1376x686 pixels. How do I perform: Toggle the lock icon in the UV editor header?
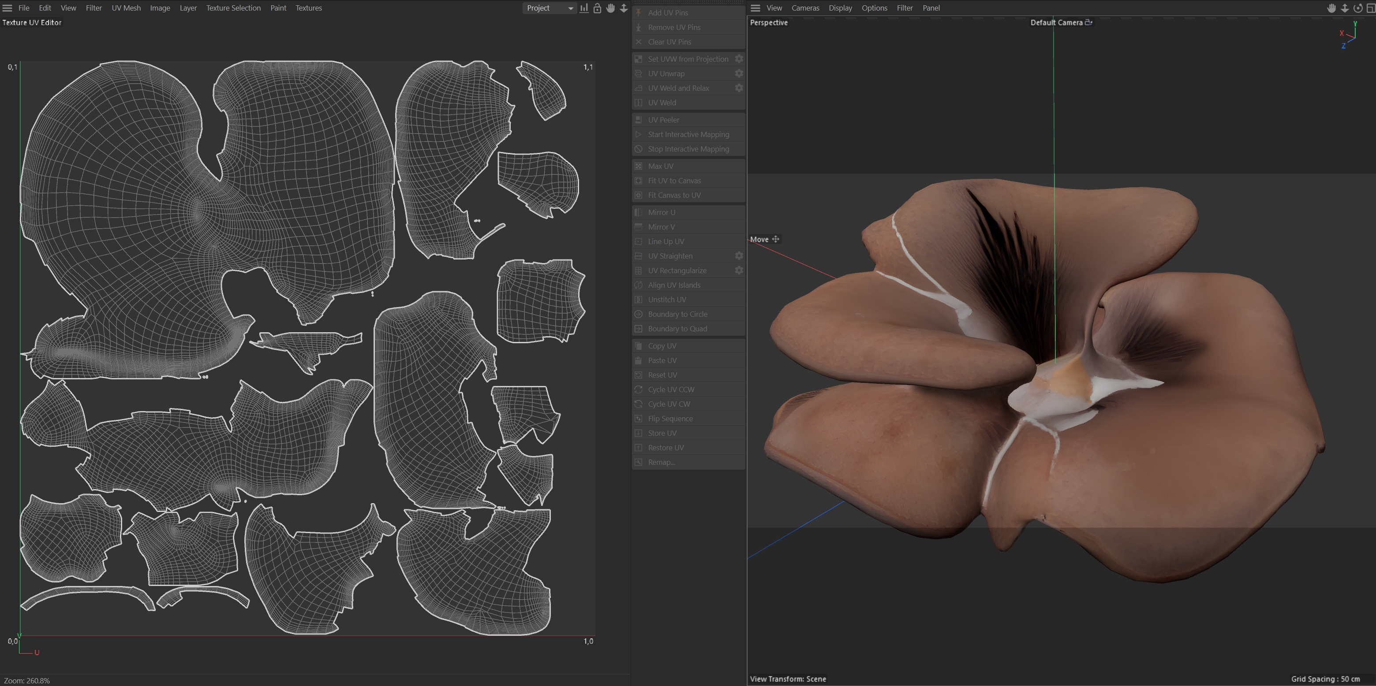click(597, 8)
